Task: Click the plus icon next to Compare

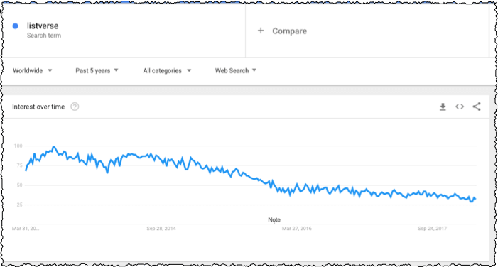Action: [261, 31]
